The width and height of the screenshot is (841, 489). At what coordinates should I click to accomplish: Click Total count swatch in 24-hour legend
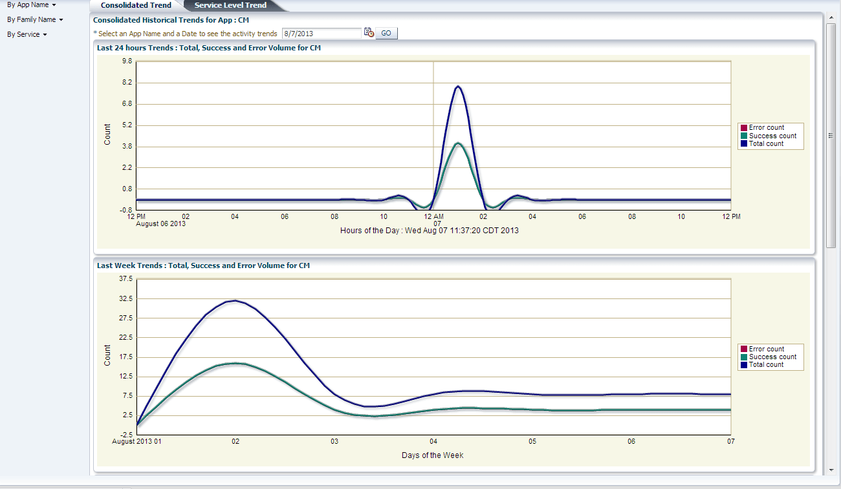click(x=744, y=143)
